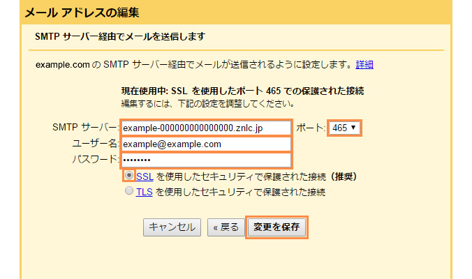Select the SSL secured connection radio button
The image size is (472, 279).
pyautogui.click(x=129, y=175)
